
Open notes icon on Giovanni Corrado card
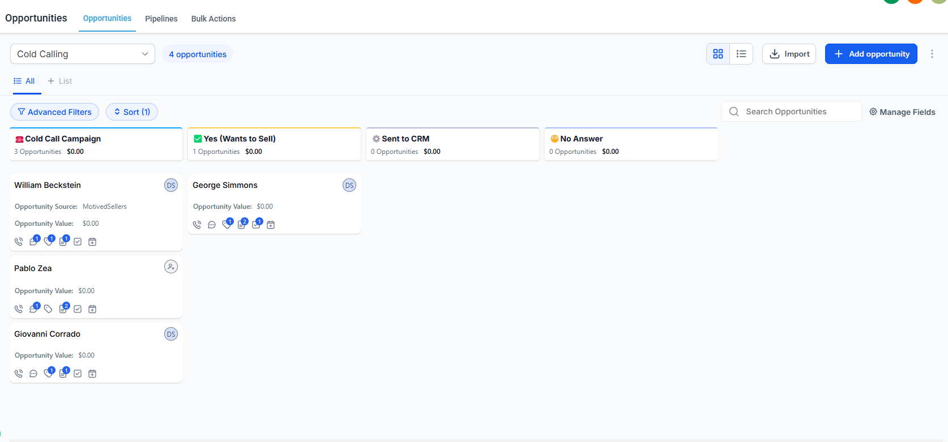tap(63, 374)
